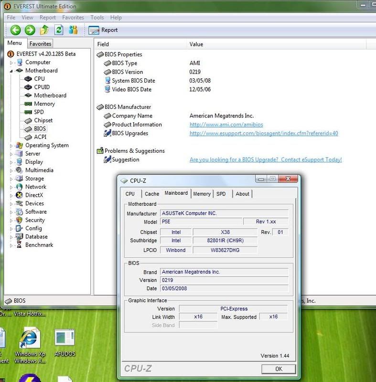The width and height of the screenshot is (376, 382).
Task: Expand the Network tree node
Action: point(11,187)
